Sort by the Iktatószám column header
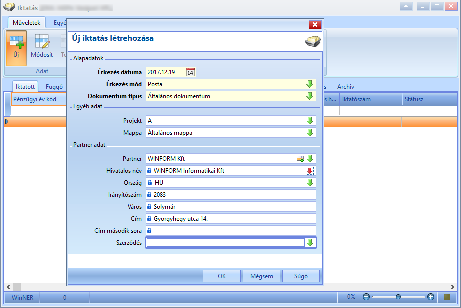Image resolution: width=461 pixels, height=308 pixels. 370,99
